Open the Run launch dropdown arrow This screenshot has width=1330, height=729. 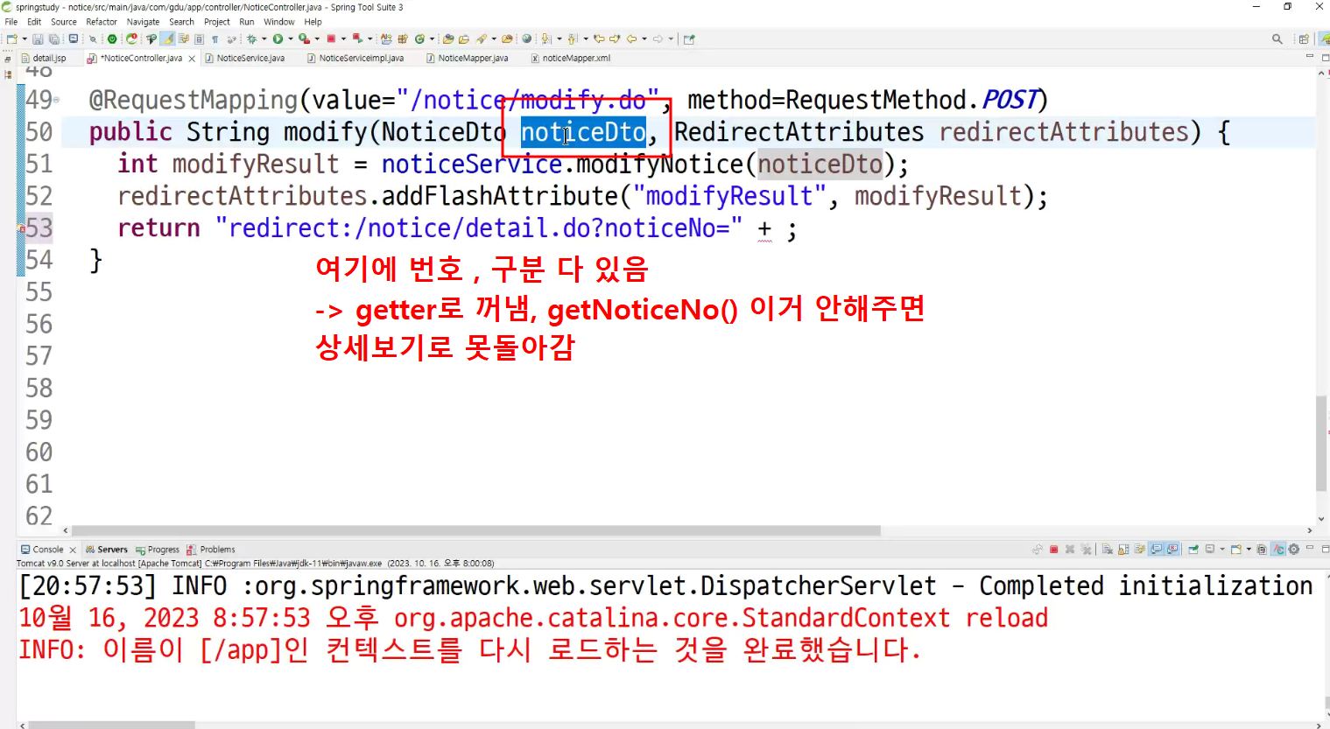[290, 39]
